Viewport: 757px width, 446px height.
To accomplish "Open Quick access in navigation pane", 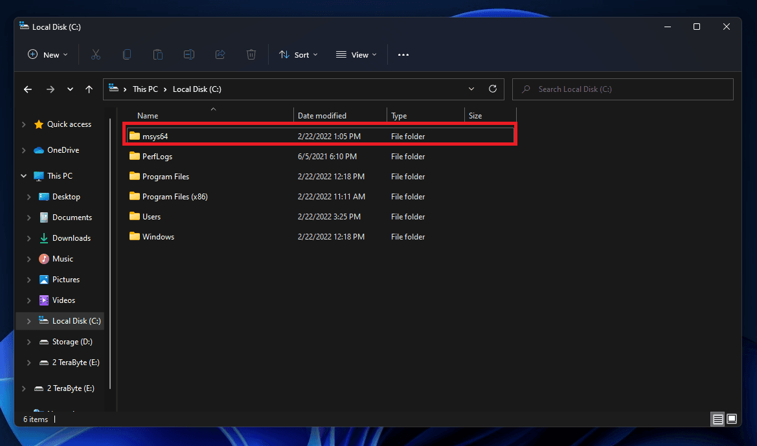I will 69,124.
